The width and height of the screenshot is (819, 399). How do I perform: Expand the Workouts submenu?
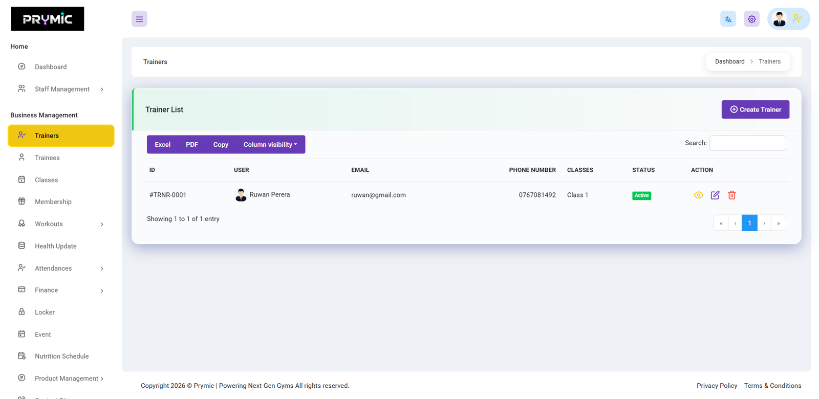(49, 224)
